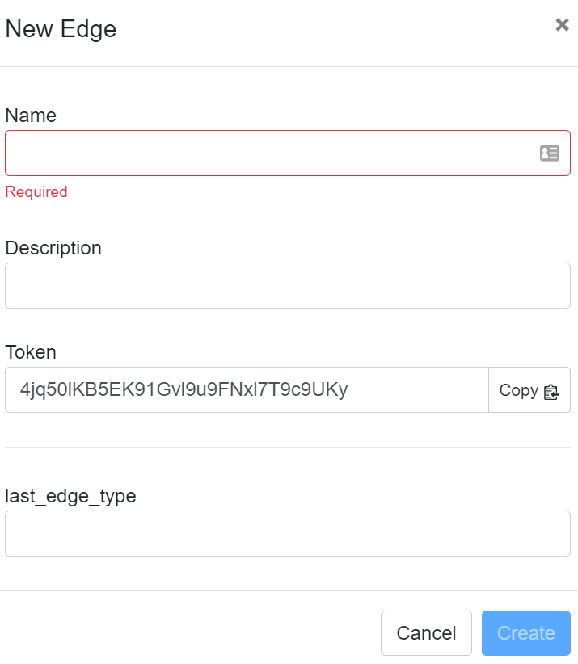Focus the Description input field

[x=287, y=285]
